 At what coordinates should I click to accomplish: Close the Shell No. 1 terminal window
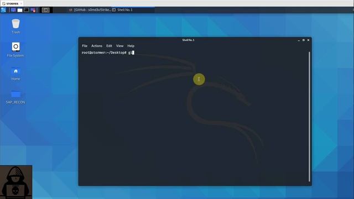pos(308,40)
